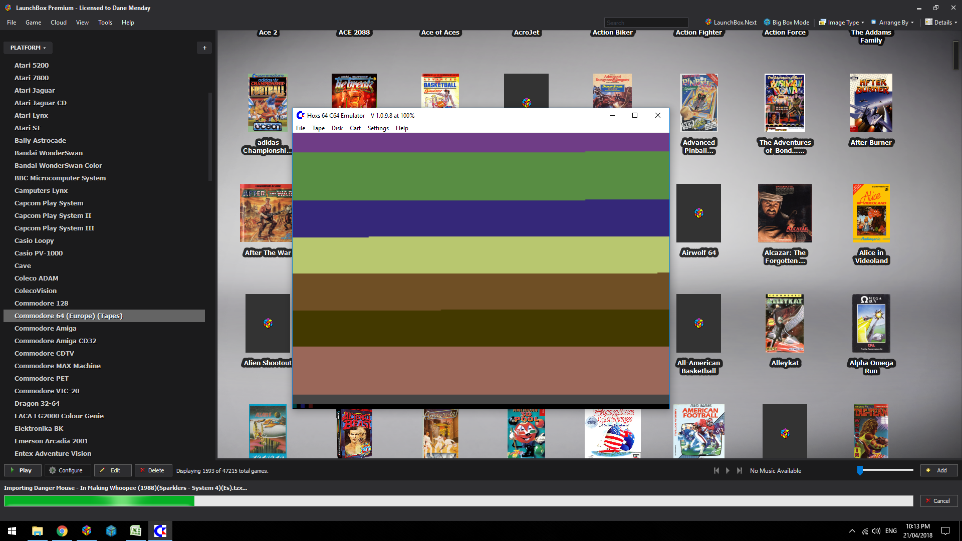Open File Explorer from taskbar
Screen dimensions: 962x541
(x=37, y=531)
